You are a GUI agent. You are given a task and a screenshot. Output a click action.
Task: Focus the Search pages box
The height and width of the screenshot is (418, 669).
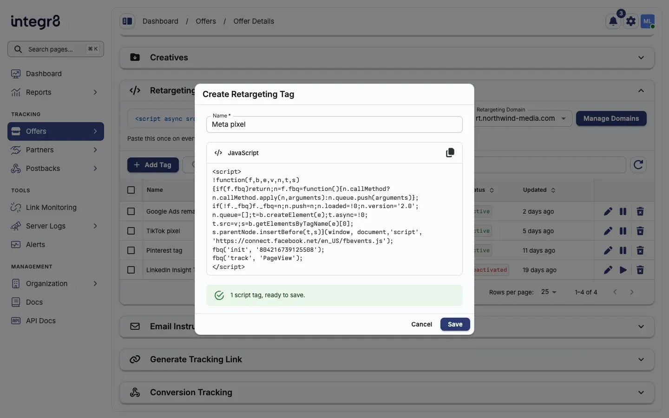[x=56, y=49]
